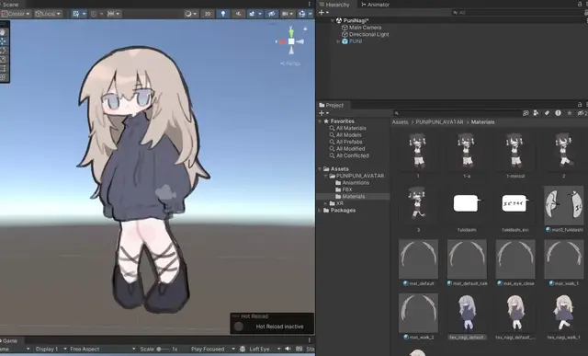The height and width of the screenshot is (356, 588).
Task: Switch to the Hierarchy tab
Action: (x=334, y=5)
